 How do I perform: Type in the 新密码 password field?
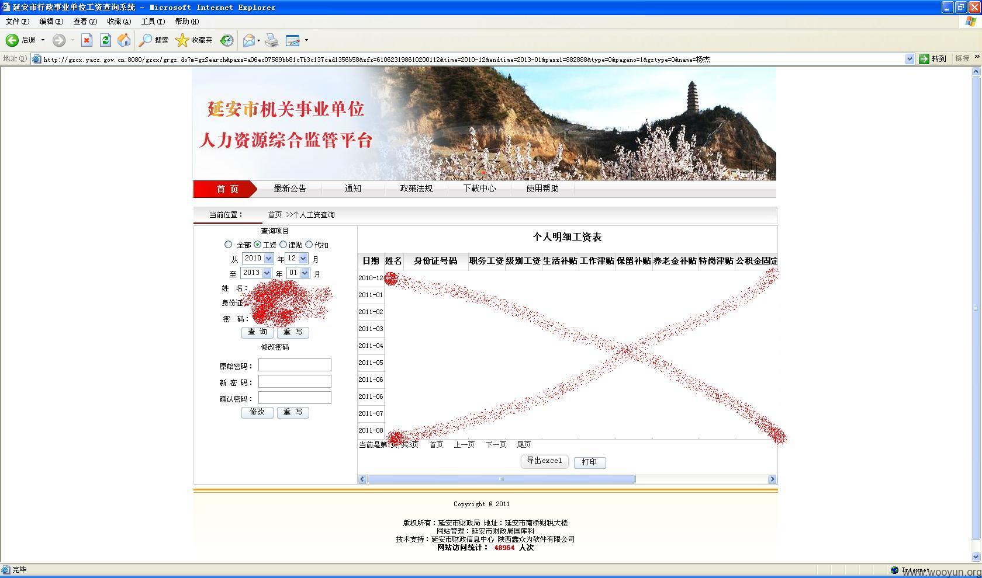point(294,381)
